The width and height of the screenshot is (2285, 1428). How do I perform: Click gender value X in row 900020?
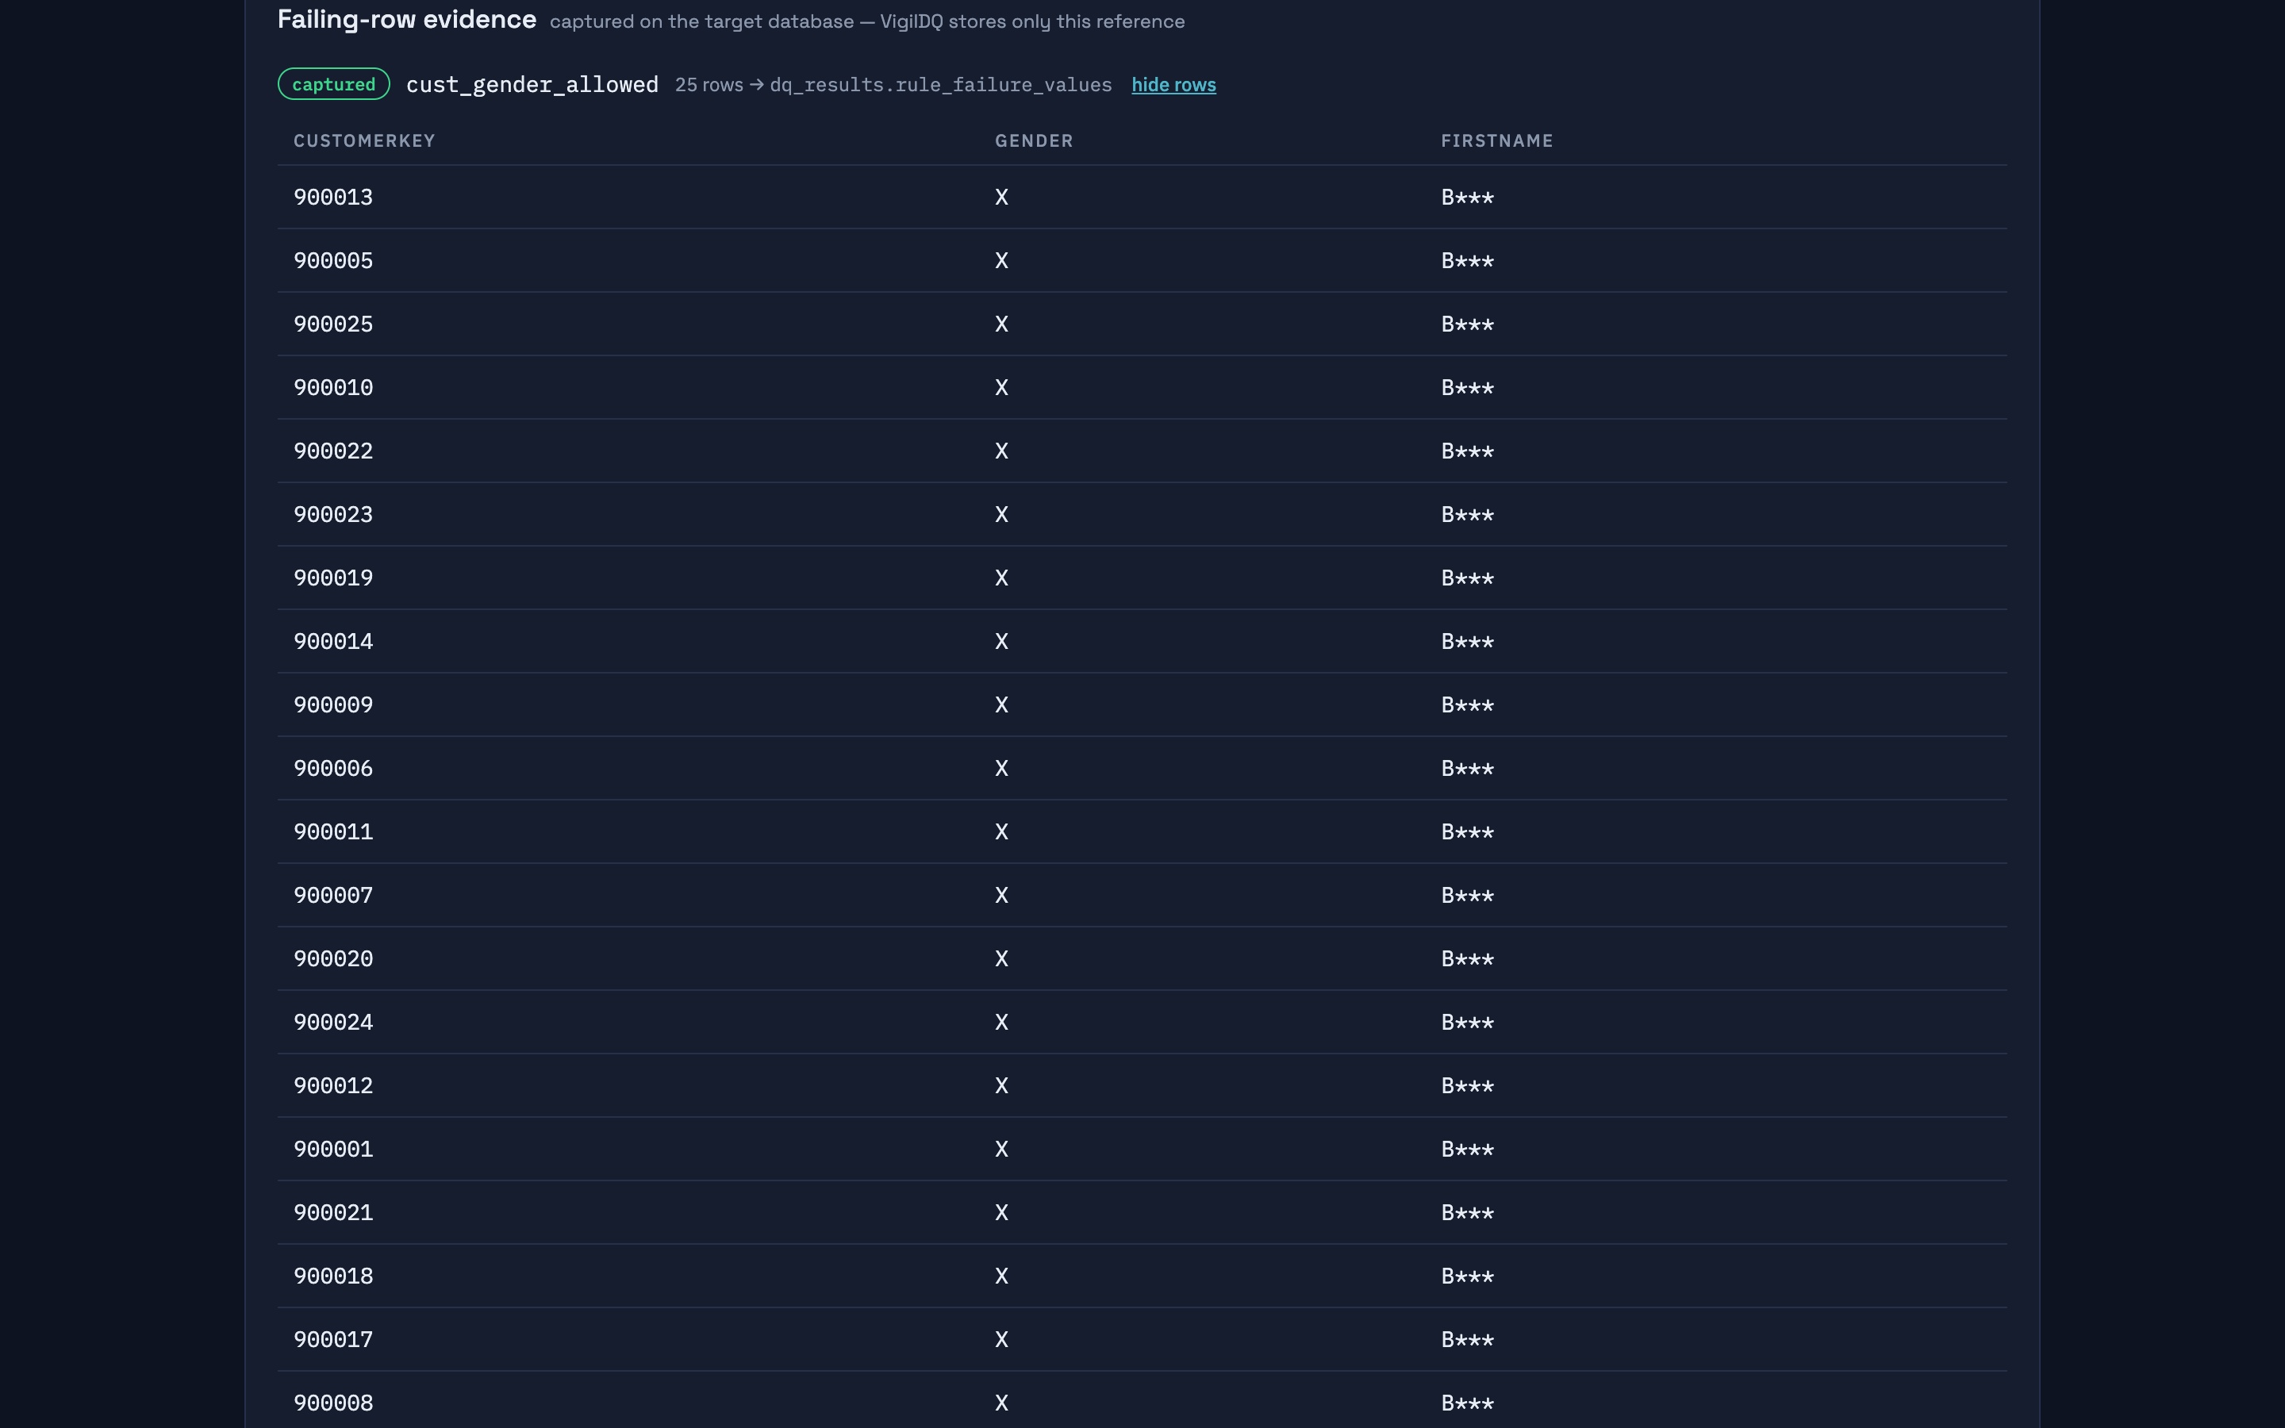tap(1002, 958)
